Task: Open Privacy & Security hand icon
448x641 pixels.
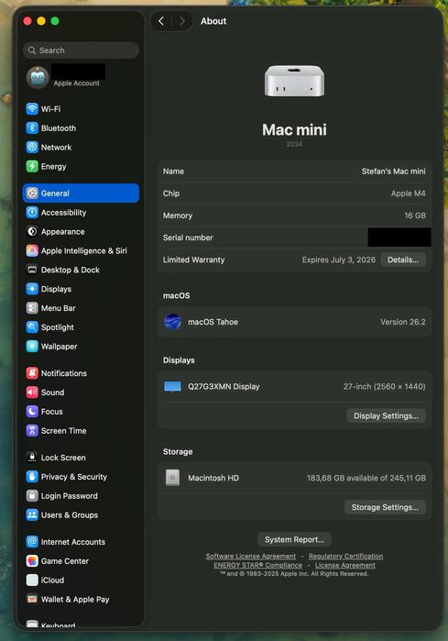Action: point(32,477)
